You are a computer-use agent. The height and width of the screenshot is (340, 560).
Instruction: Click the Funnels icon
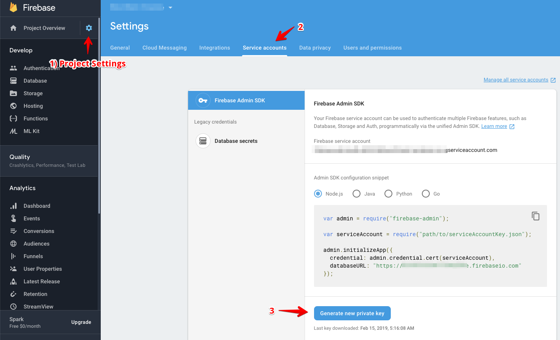13,256
